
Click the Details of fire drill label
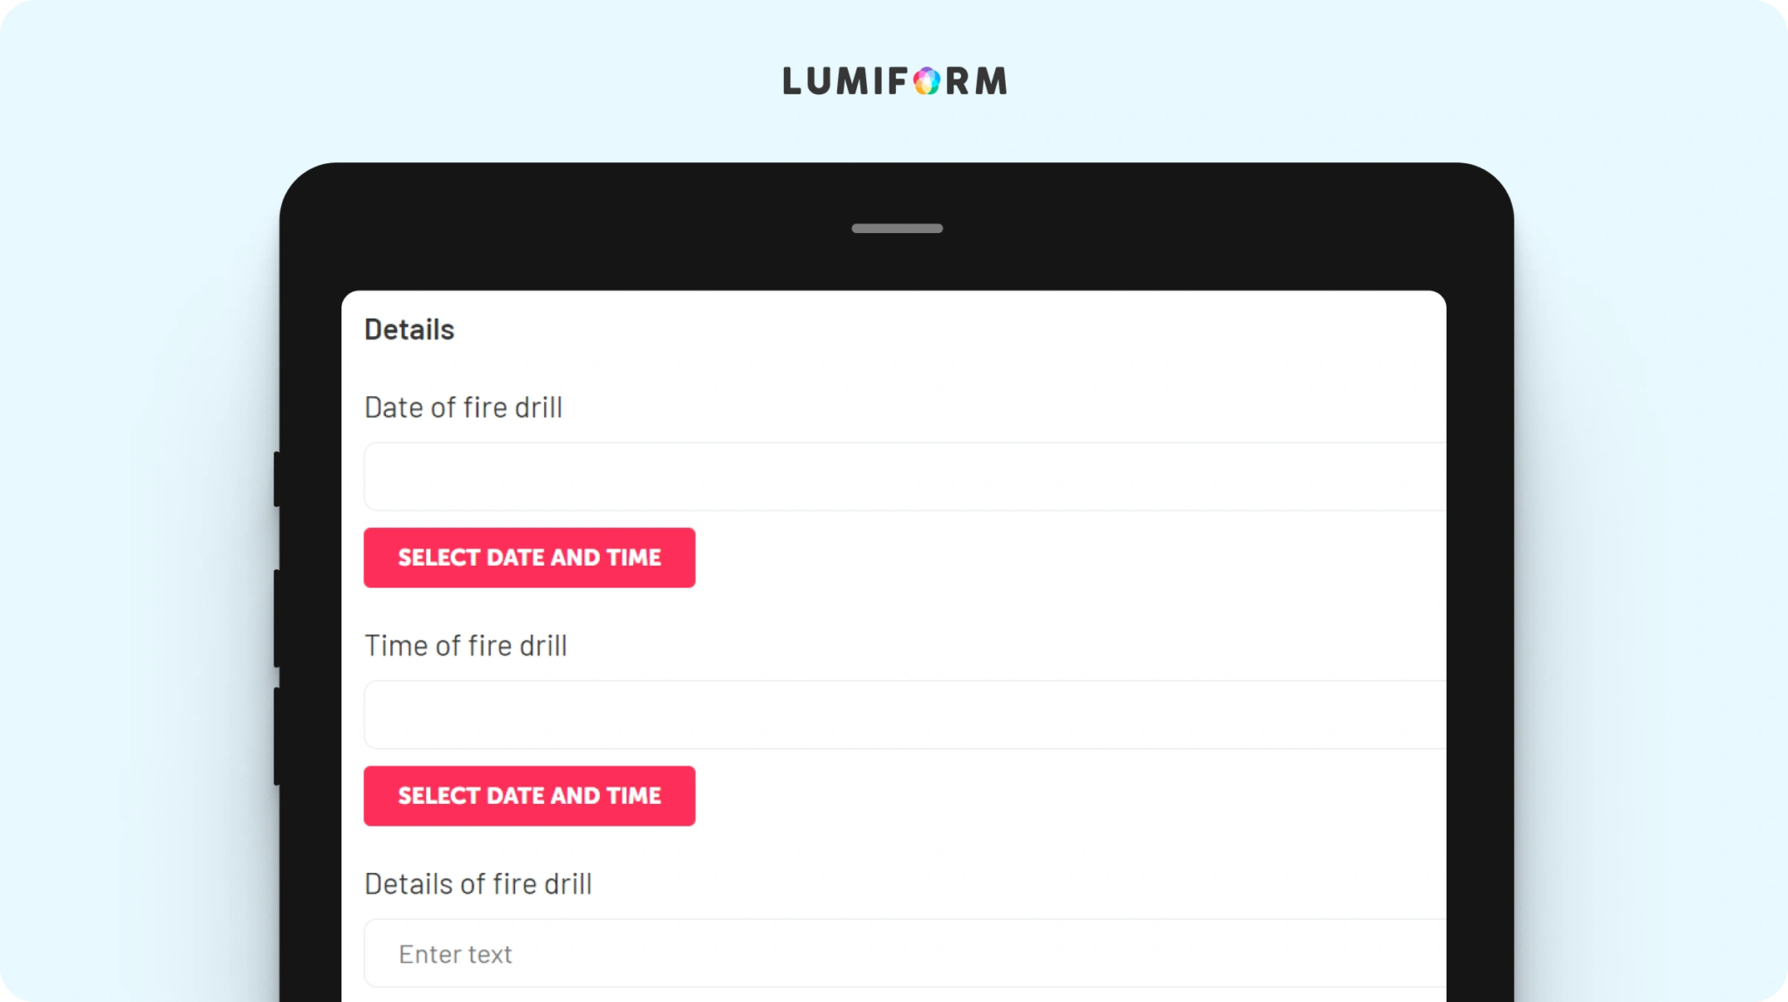pos(478,884)
